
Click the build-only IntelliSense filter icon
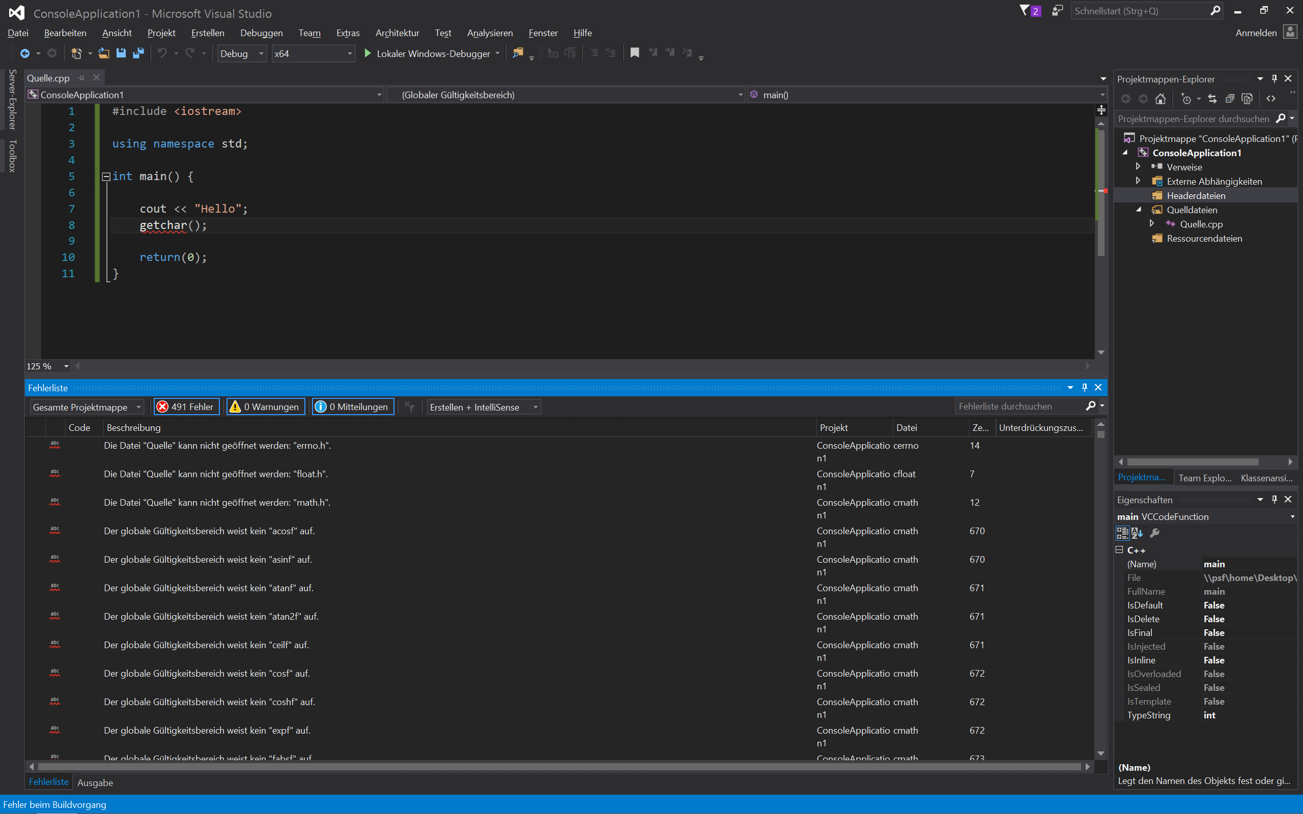(x=410, y=407)
